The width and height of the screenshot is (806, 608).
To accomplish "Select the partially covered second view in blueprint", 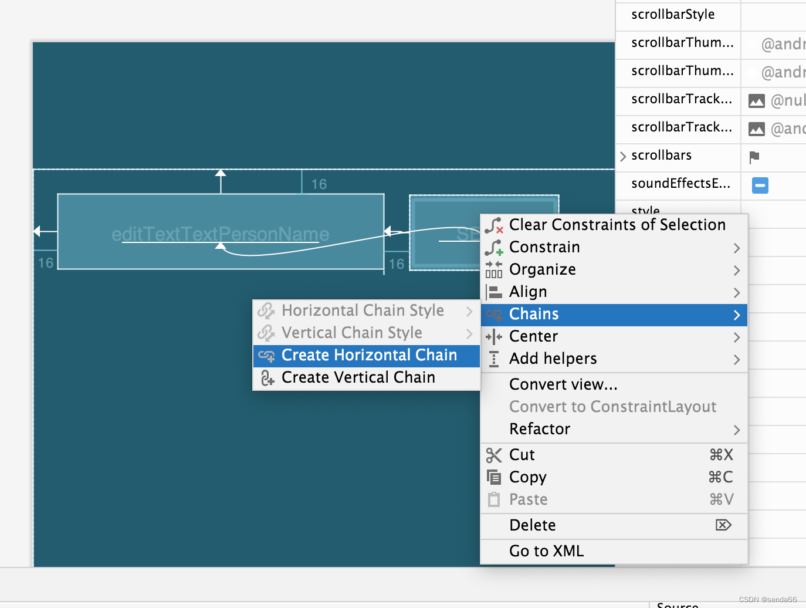I will pyautogui.click(x=446, y=232).
